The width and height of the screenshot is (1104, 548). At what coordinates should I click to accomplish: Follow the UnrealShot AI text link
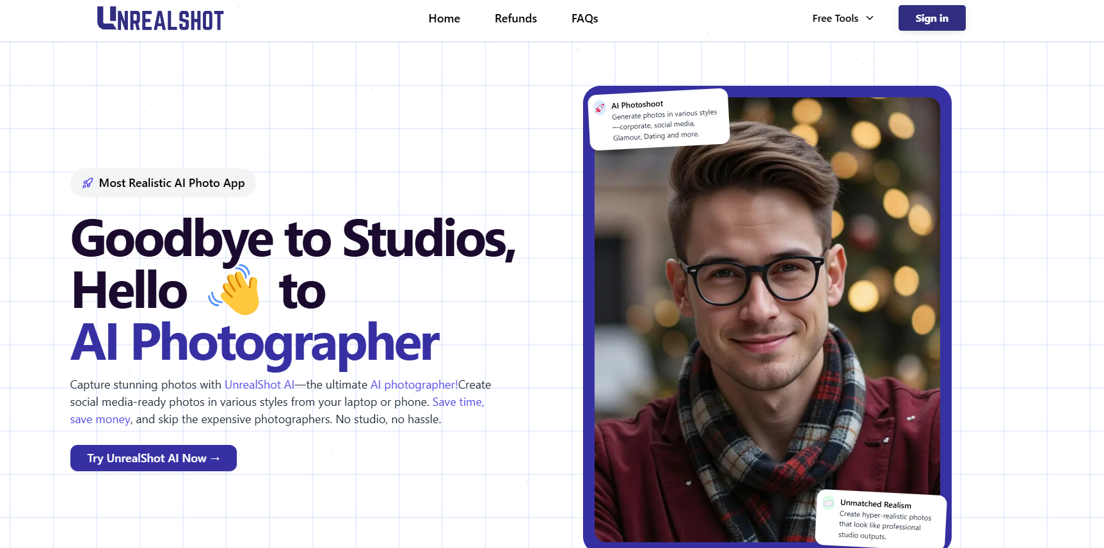[x=259, y=385]
